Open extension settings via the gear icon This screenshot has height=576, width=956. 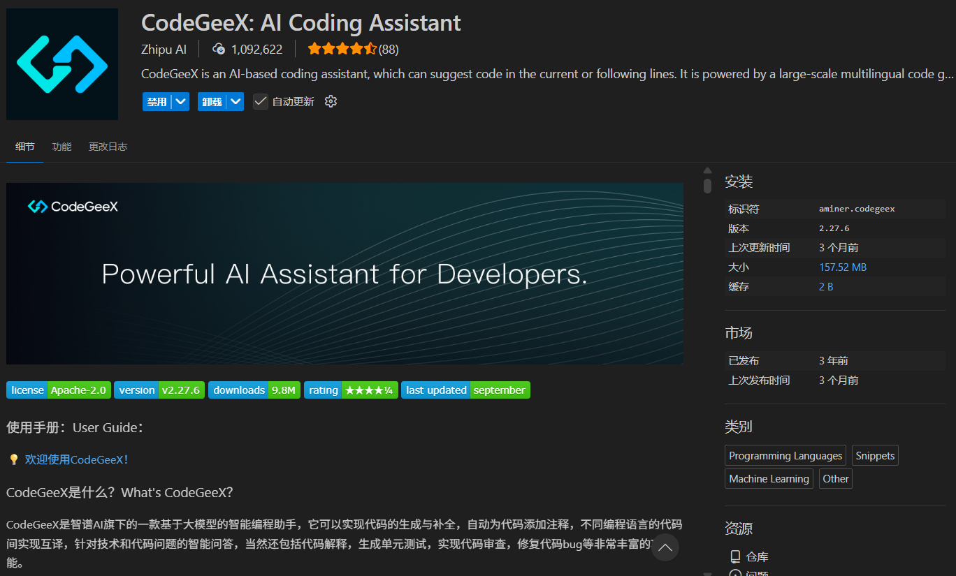(x=331, y=102)
